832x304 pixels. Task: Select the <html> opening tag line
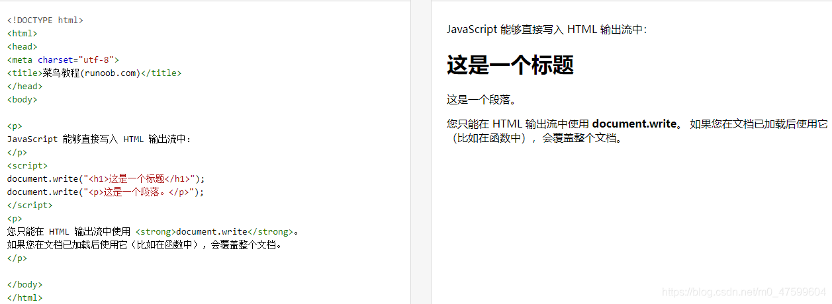click(23, 33)
